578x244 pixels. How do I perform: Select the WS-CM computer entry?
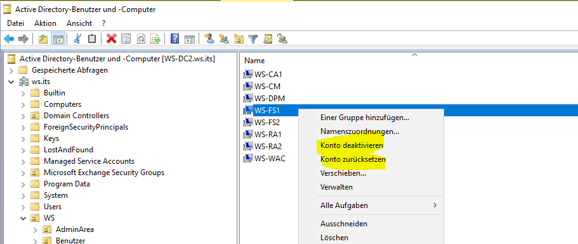click(267, 87)
